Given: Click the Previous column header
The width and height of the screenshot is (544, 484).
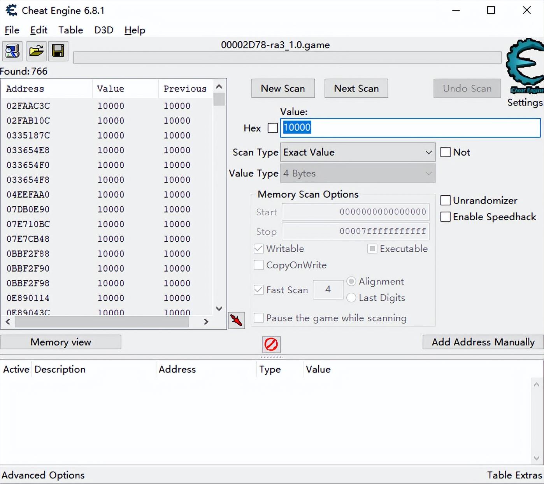Looking at the screenshot, I should click(x=185, y=89).
